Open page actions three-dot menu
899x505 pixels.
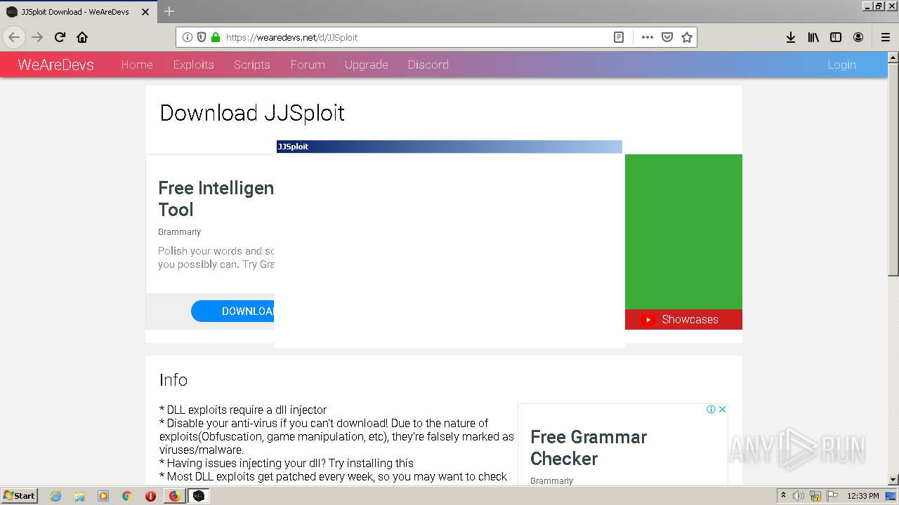[x=648, y=37]
